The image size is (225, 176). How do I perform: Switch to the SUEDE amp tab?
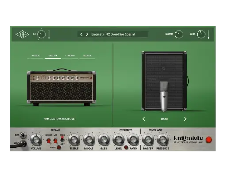35,55
